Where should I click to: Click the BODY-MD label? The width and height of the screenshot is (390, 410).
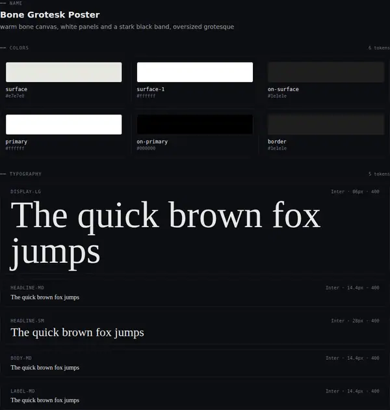(21, 358)
